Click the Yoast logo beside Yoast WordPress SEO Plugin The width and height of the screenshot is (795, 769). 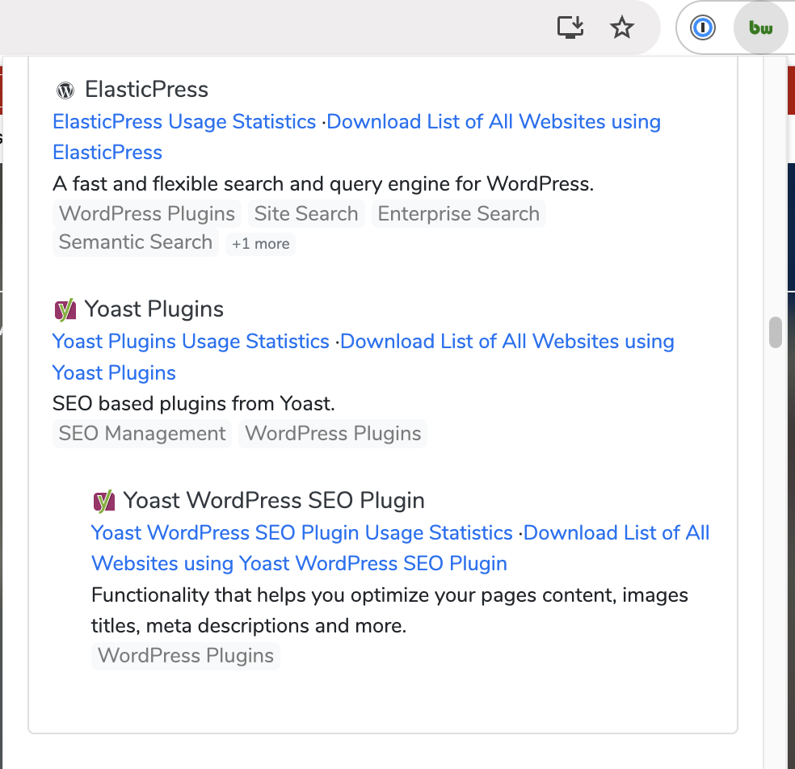click(104, 502)
